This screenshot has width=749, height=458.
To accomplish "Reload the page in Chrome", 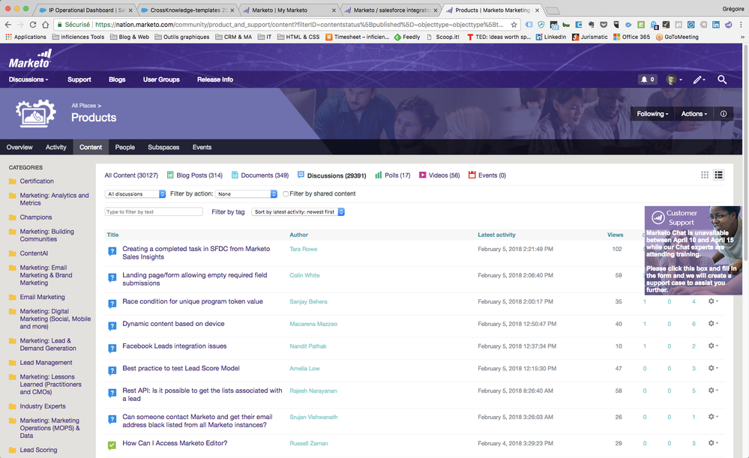I will coord(32,24).
